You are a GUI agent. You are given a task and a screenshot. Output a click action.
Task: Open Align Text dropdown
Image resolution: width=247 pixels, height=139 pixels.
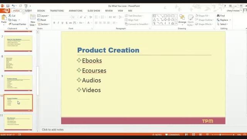click(132, 20)
